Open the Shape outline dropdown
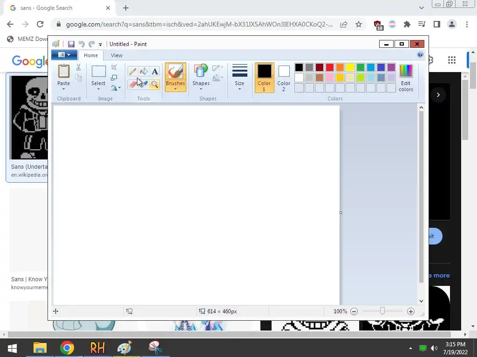Screen dimensions: 477x357 click(x=218, y=68)
